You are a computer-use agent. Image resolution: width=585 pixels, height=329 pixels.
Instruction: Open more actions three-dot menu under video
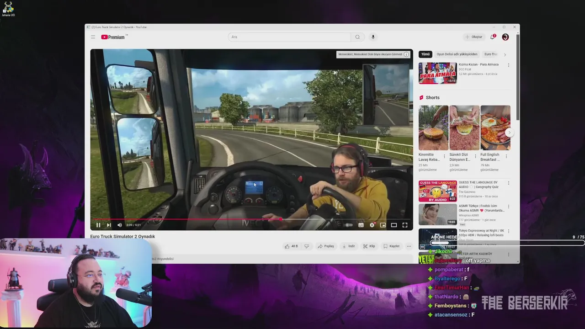pyautogui.click(x=409, y=246)
